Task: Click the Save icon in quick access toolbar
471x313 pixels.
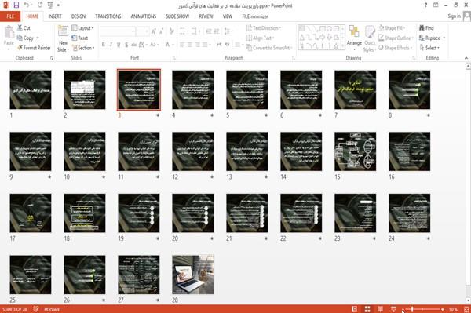Action: [16, 5]
